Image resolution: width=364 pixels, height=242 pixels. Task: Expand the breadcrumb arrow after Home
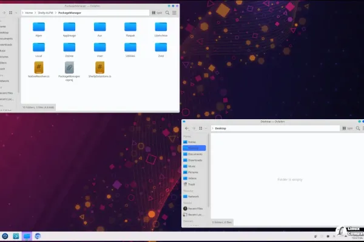click(x=35, y=13)
